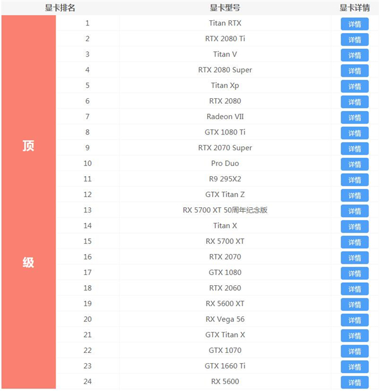Select GTX Titan Z model name
Screen dimensions: 380x391
[225, 195]
